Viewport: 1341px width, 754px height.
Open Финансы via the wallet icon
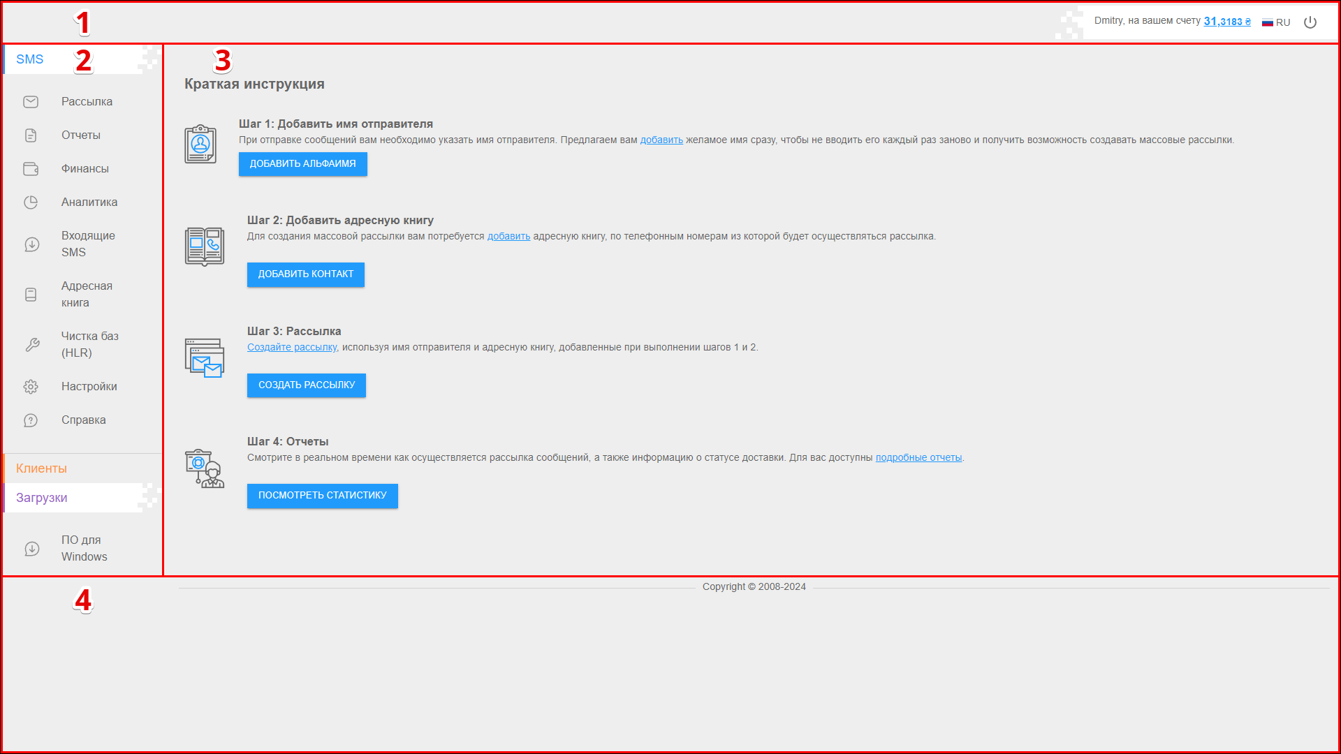(x=31, y=169)
